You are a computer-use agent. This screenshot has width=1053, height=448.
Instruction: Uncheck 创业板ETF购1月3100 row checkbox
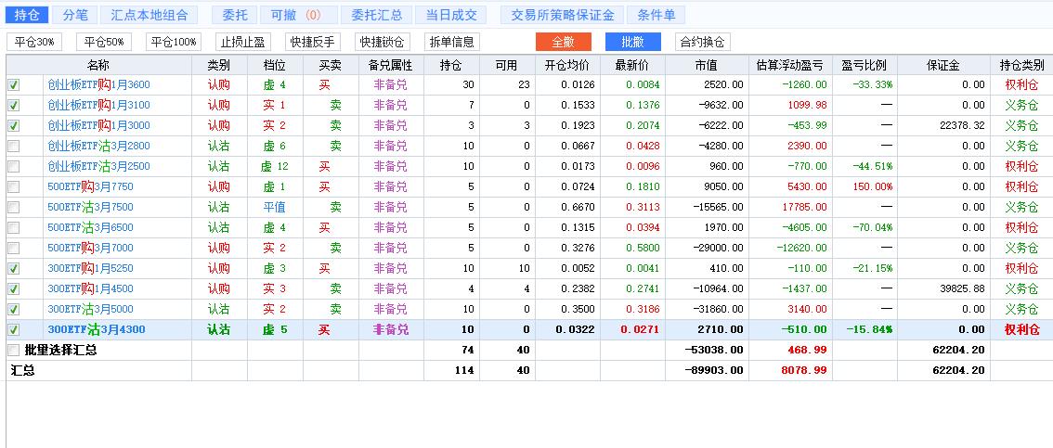pos(13,106)
